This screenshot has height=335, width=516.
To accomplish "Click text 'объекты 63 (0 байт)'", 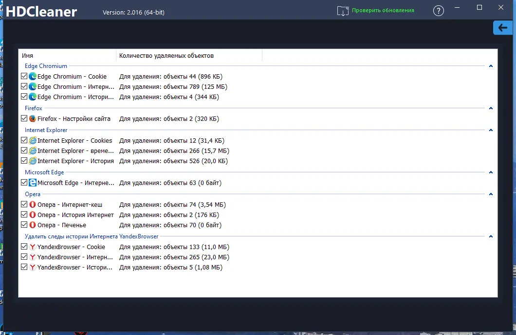I will pos(192,183).
